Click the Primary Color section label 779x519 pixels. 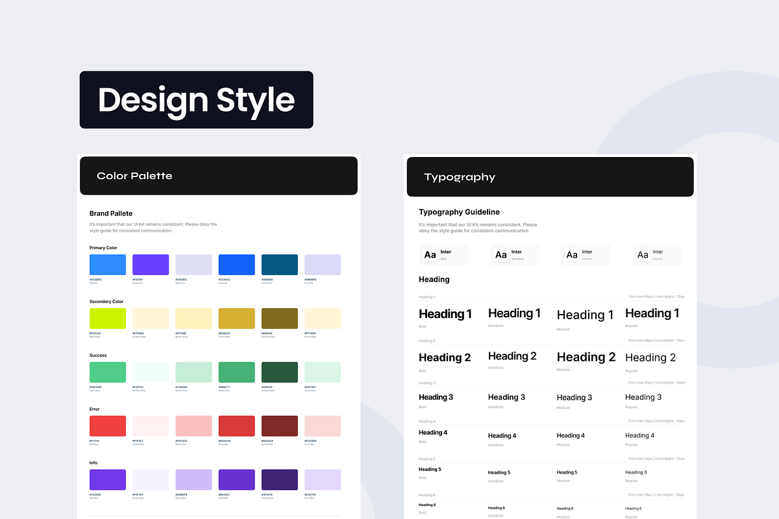coord(103,248)
